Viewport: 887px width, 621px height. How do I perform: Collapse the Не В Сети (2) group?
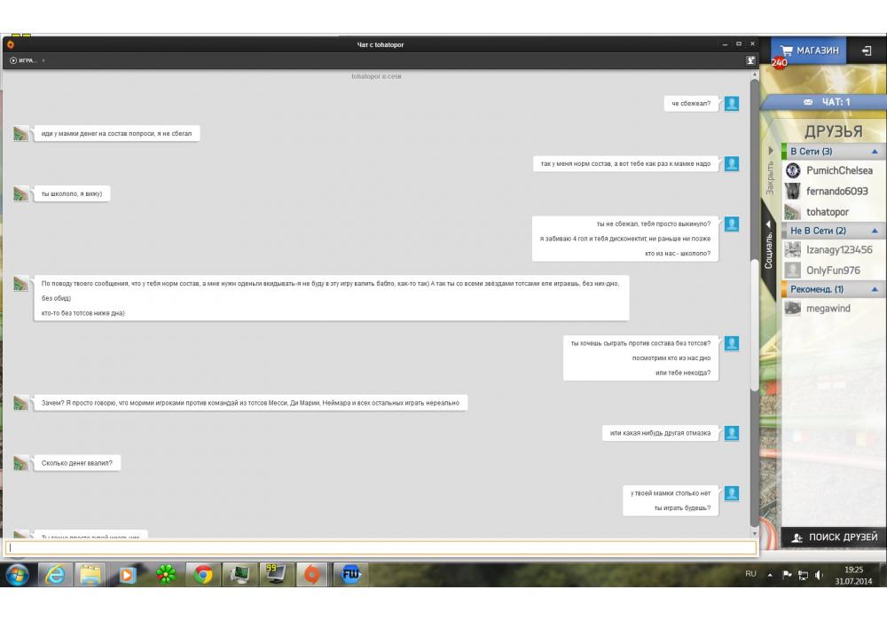(x=875, y=231)
